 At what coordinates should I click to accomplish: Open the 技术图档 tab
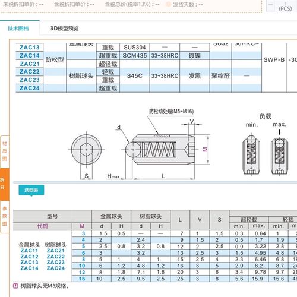click(18, 29)
